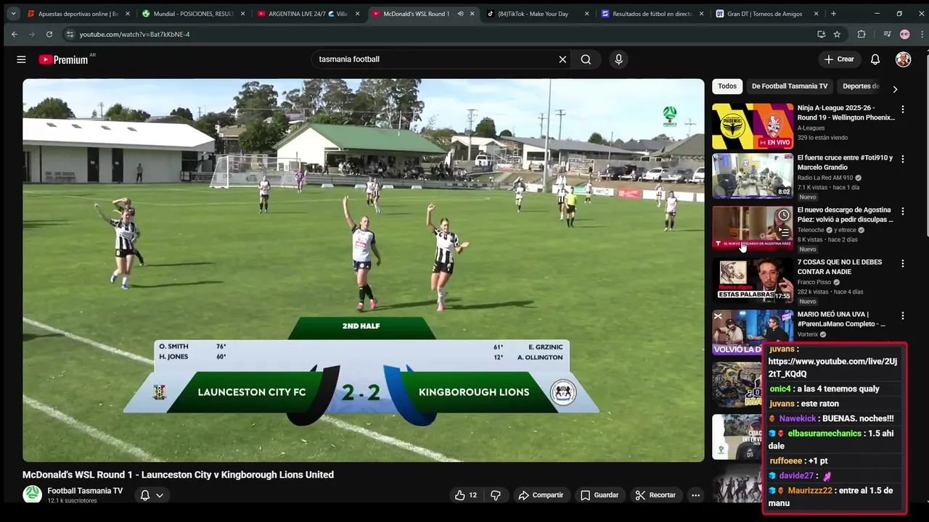This screenshot has width=929, height=522.
Task: Click the youtube.com address bar URL
Action: pyautogui.click(x=134, y=34)
